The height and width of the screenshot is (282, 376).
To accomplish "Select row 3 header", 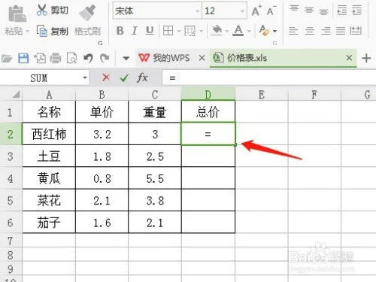I will coord(11,156).
